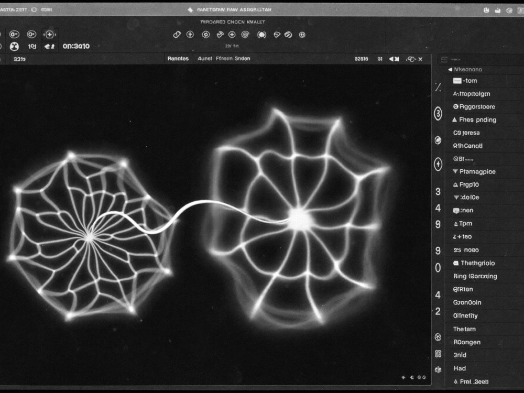524x393 pixels.
Task: Toggle the second O- pill switch beside the framed plus
Action: coord(31,35)
